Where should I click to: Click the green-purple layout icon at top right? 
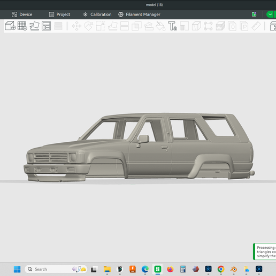coord(254,14)
